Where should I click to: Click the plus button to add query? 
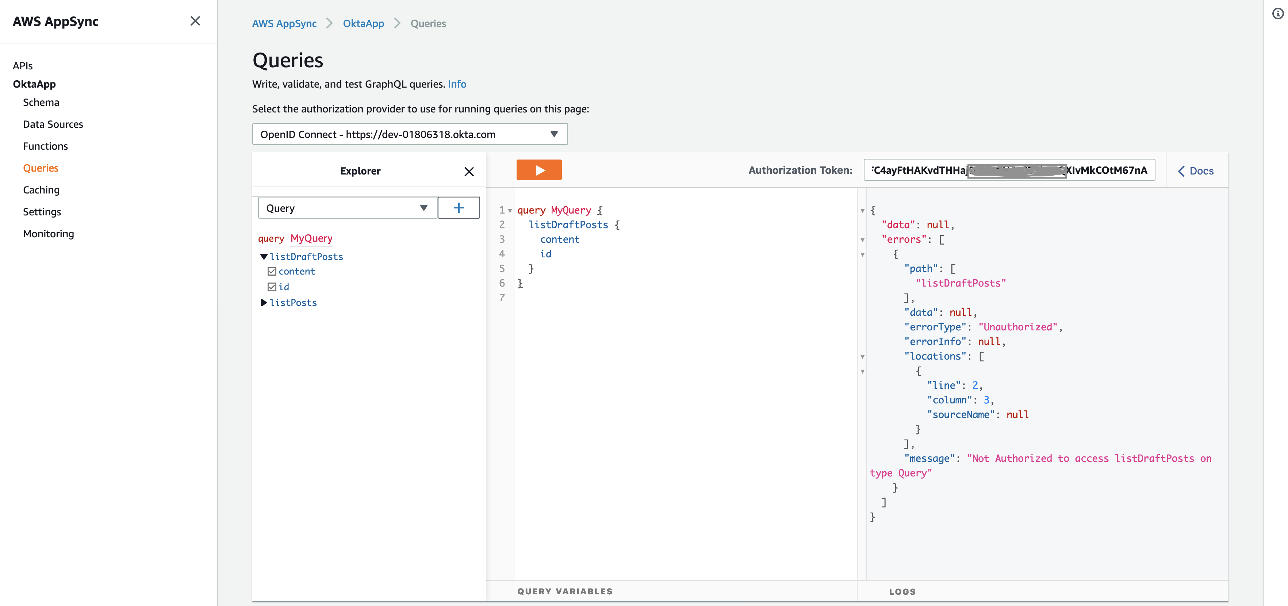tap(459, 207)
